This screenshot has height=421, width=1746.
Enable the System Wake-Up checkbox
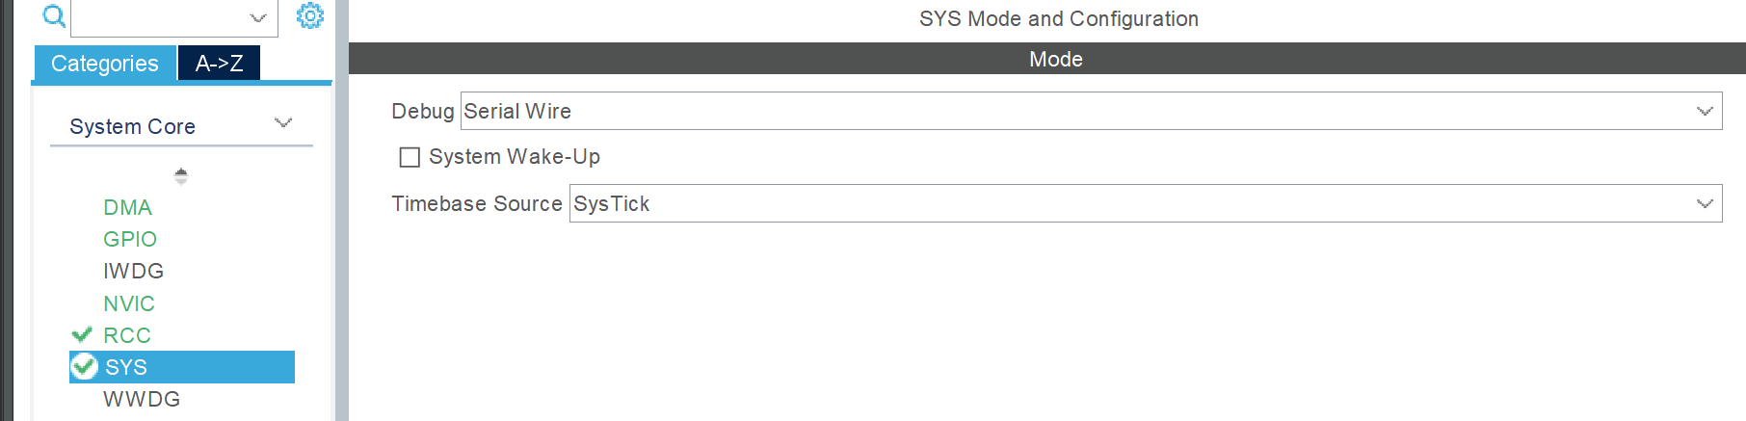coord(410,157)
